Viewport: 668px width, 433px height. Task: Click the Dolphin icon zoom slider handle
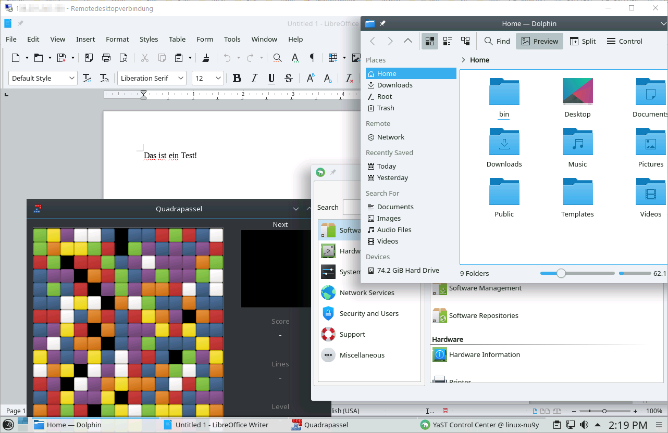point(561,273)
